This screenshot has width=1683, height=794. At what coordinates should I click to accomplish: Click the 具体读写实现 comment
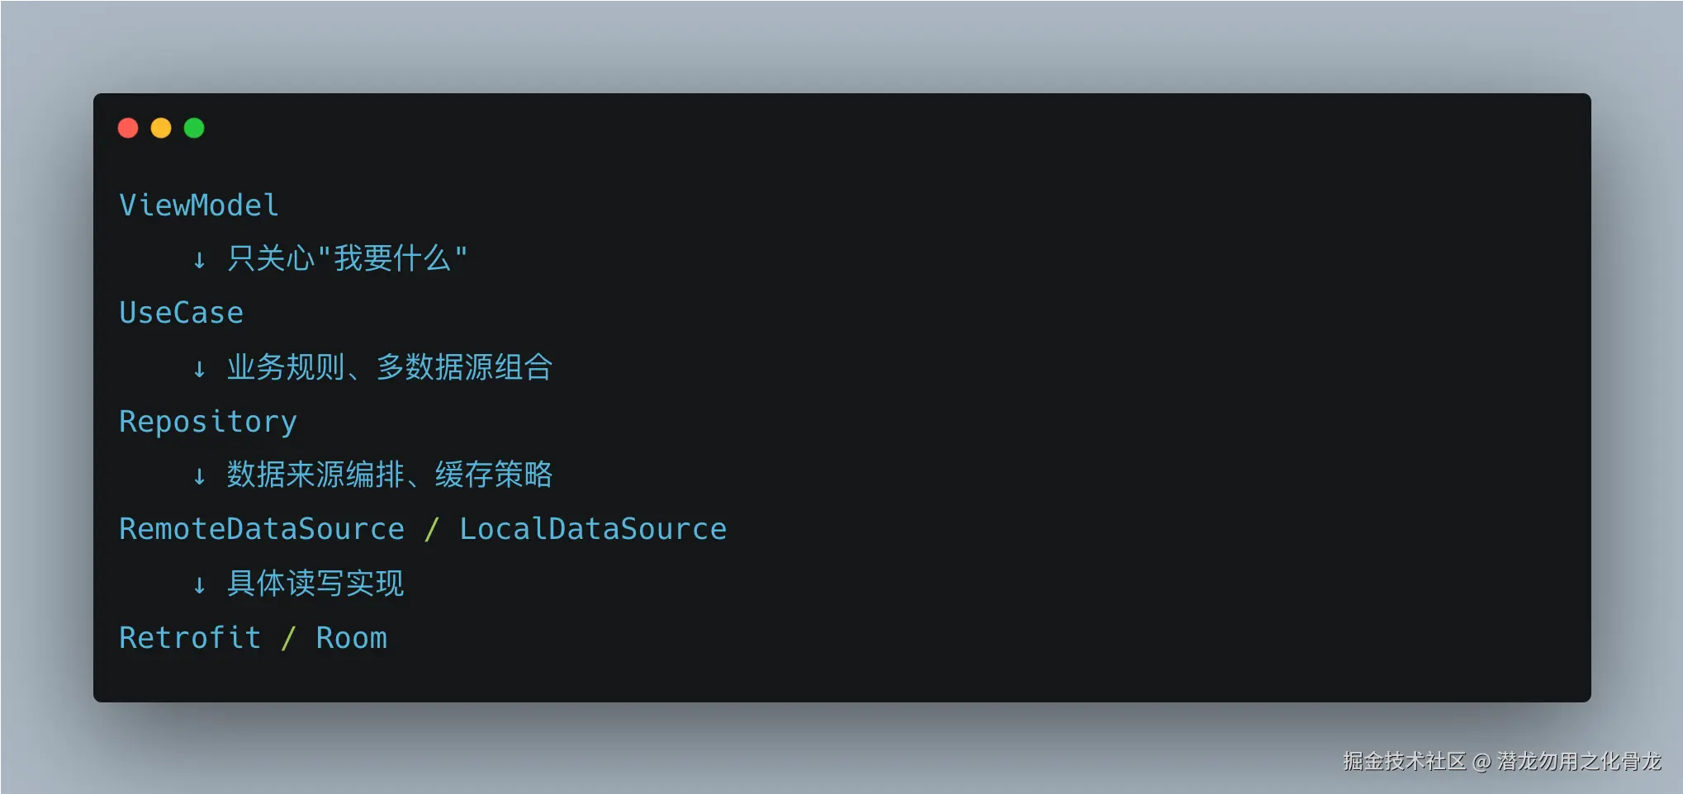[x=315, y=584]
